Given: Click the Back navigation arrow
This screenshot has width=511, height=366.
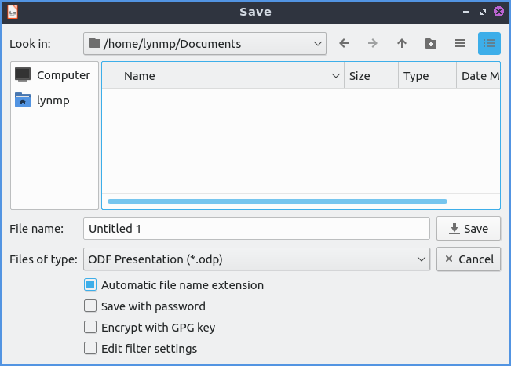Looking at the screenshot, I should click(344, 44).
